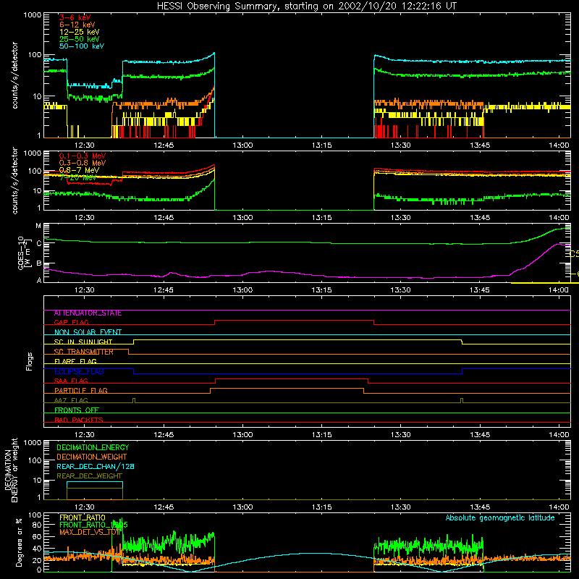Screen dimensions: 579x579
Task: Click the '6-12 keV' legend label
Action: click(x=77, y=25)
